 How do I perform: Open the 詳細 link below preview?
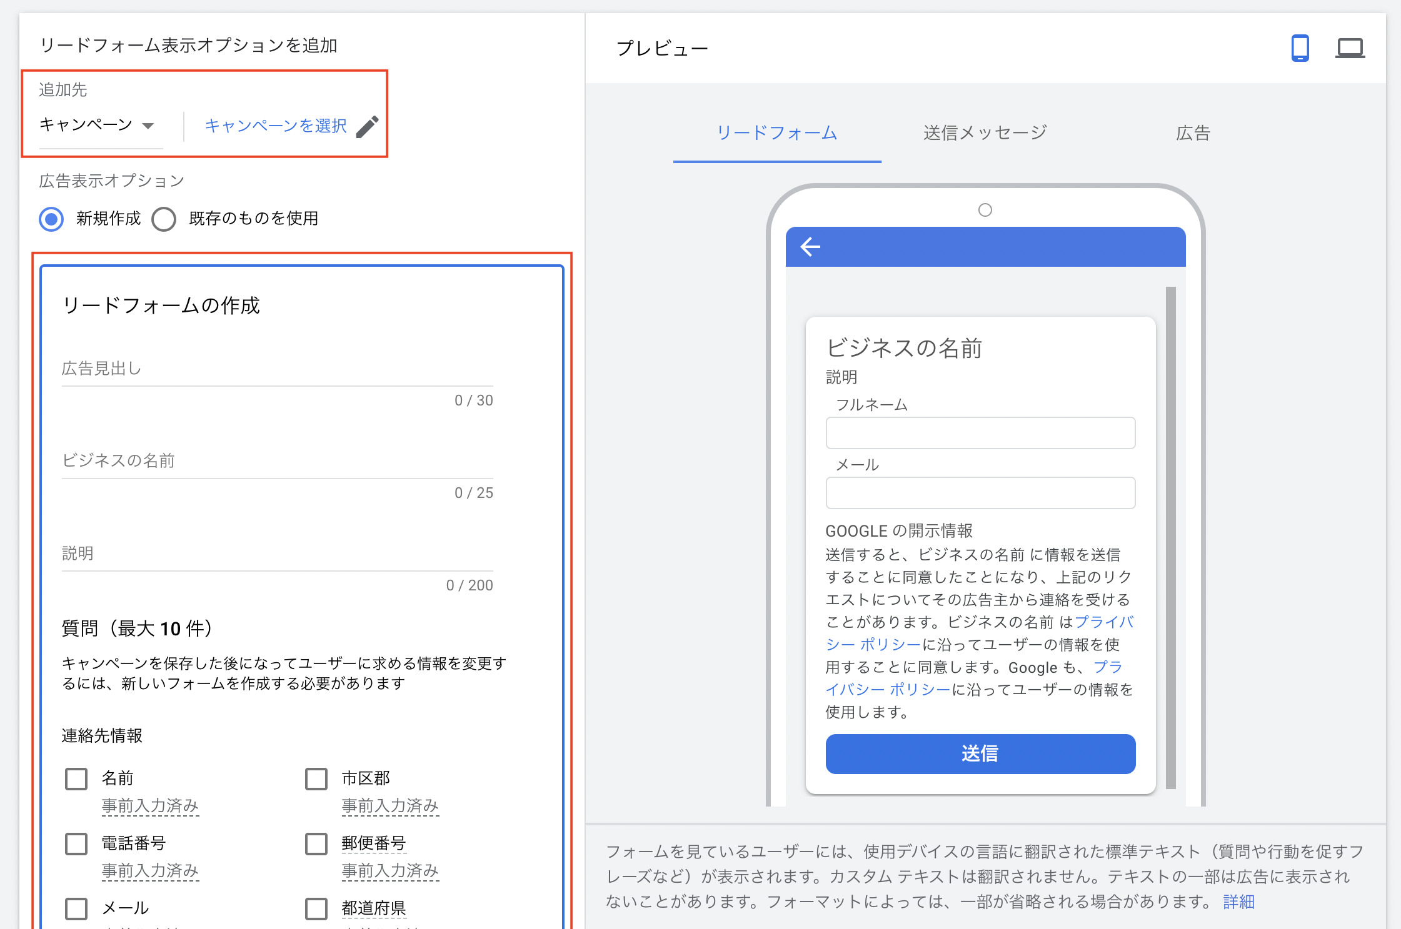[x=1238, y=902]
